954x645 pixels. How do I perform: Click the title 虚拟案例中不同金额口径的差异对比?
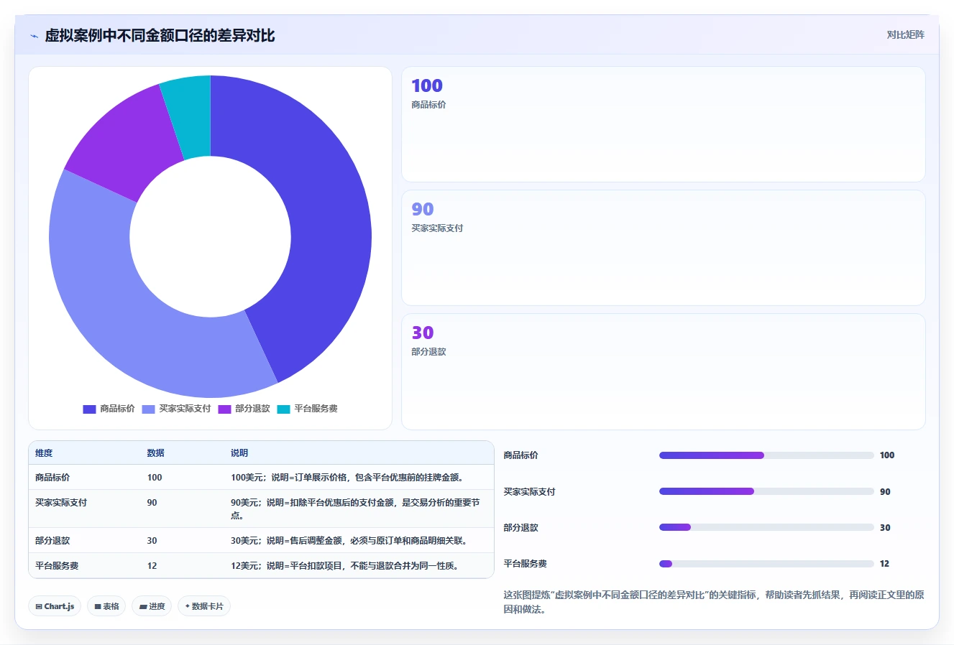pos(160,36)
